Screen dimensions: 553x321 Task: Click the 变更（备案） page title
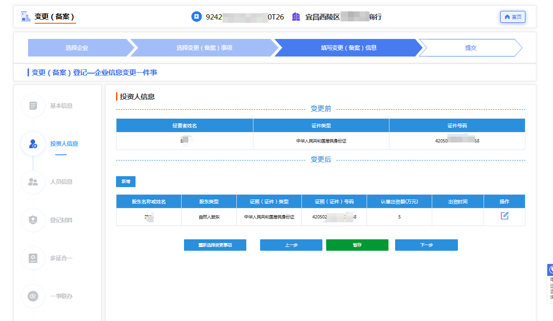[x=55, y=17]
